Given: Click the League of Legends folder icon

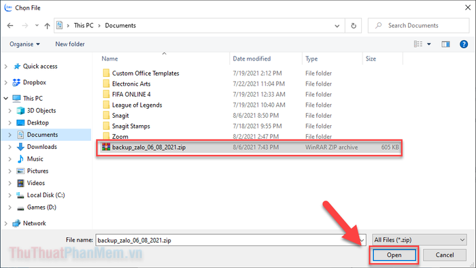Looking at the screenshot, I should tap(106, 105).
